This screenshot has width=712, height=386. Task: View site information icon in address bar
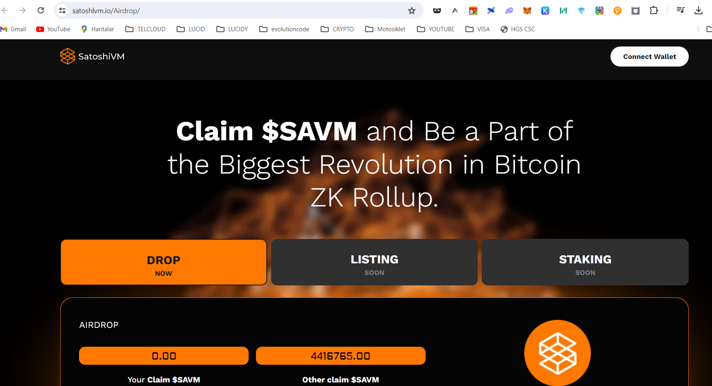(x=62, y=11)
